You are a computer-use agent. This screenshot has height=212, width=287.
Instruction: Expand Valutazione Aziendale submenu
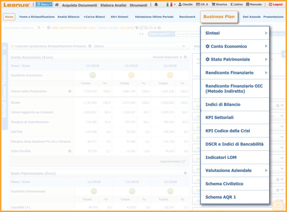[x=235, y=170]
